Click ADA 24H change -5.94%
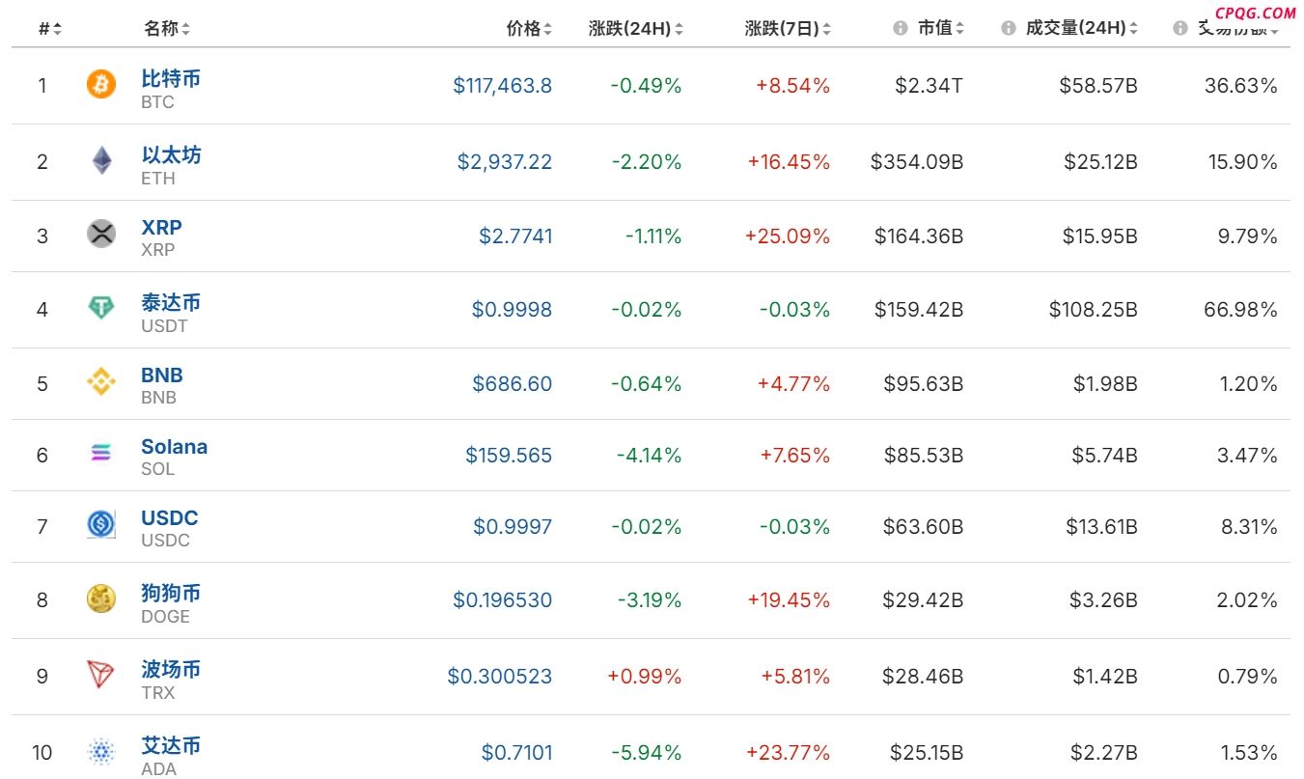This screenshot has width=1304, height=779. click(646, 752)
